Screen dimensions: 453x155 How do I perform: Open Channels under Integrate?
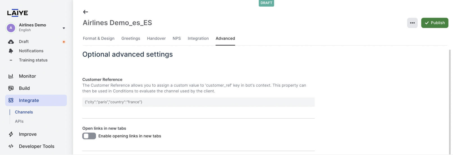(24, 112)
